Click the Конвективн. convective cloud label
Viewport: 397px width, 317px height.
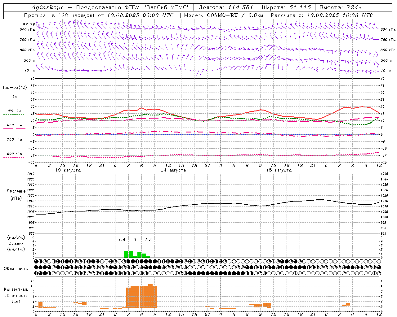(16, 289)
